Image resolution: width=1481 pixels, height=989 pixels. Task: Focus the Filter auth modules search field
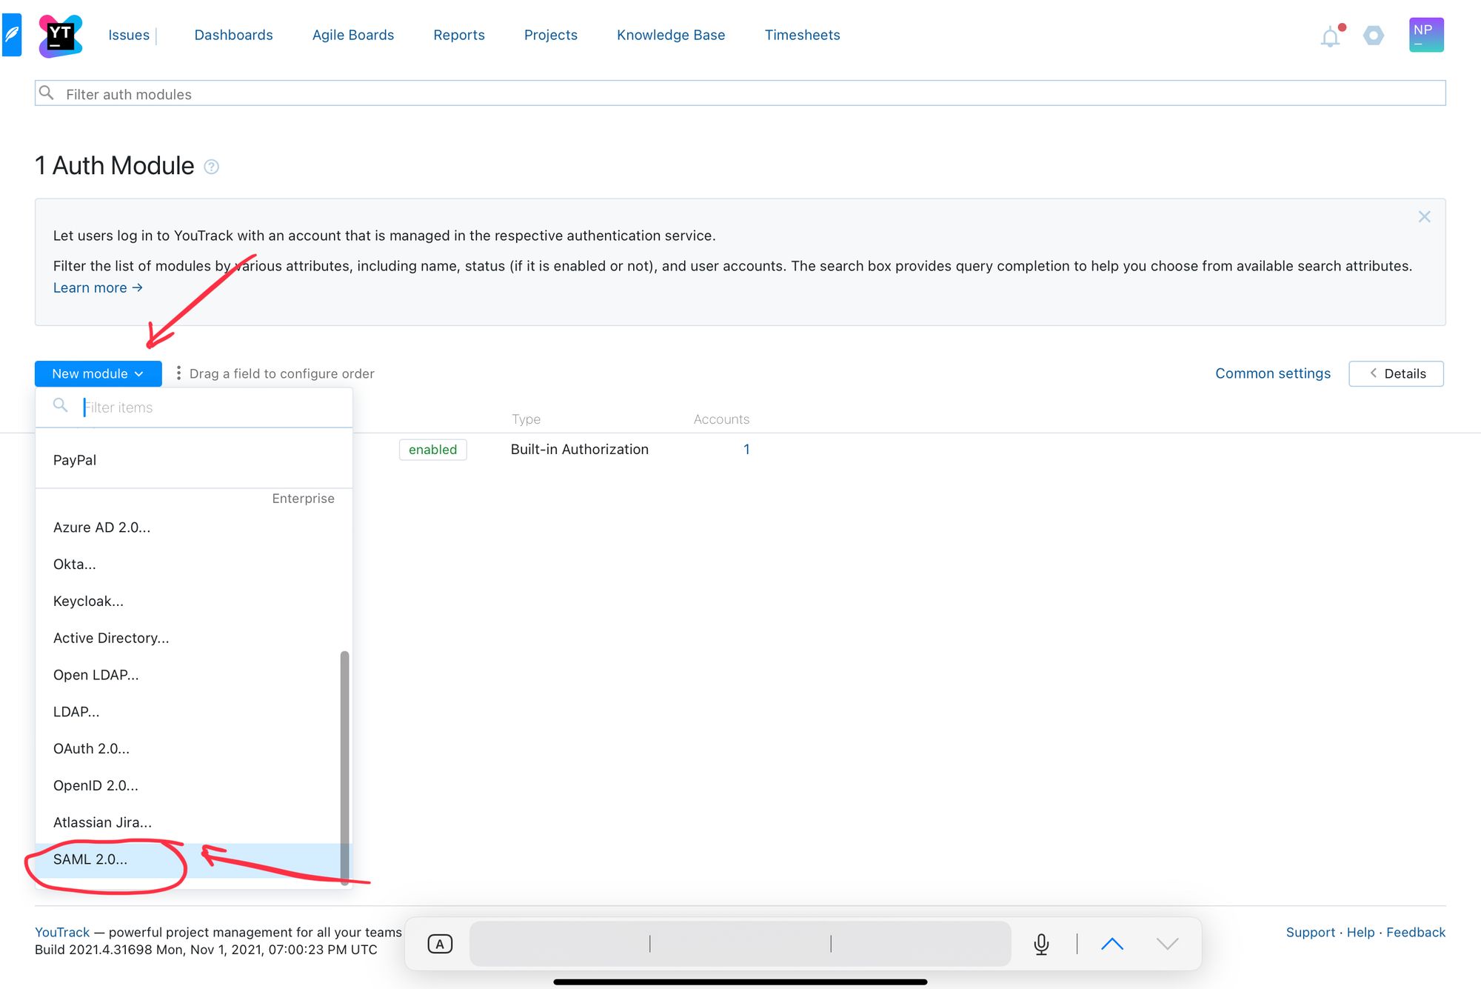pos(740,93)
